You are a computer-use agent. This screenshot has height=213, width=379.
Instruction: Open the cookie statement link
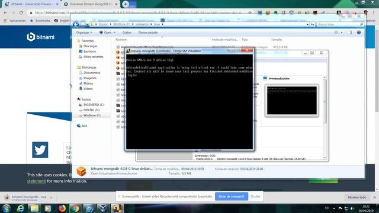click(36, 181)
